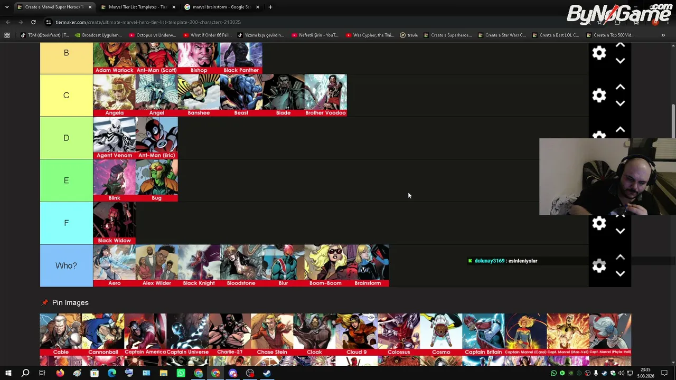Screen dimensions: 676x380
Task: Select the cyan F tier label
Action: (x=67, y=223)
